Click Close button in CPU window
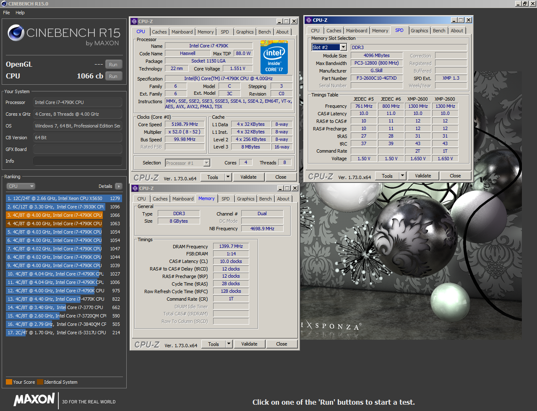Image resolution: width=537 pixels, height=411 pixels. point(281,177)
